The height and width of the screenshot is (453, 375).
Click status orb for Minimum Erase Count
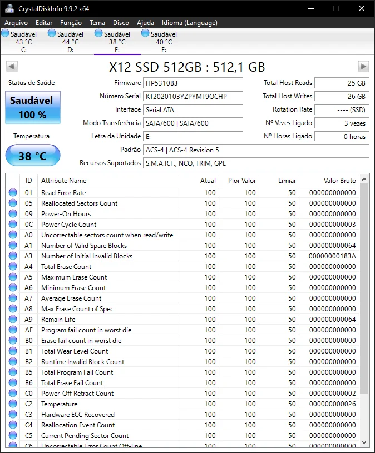(13, 287)
